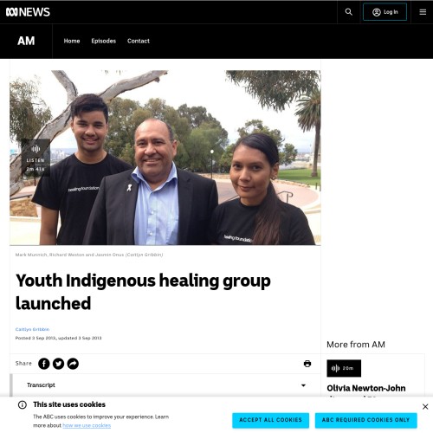Image resolution: width=433 pixels, height=433 pixels.
Task: Print the article via printer icon
Action: [x=307, y=364]
